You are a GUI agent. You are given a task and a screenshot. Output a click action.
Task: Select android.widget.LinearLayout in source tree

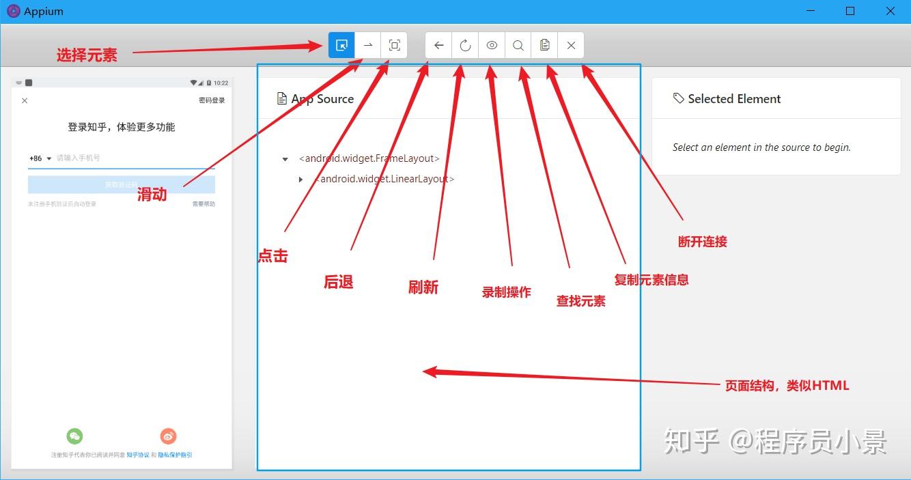click(384, 179)
